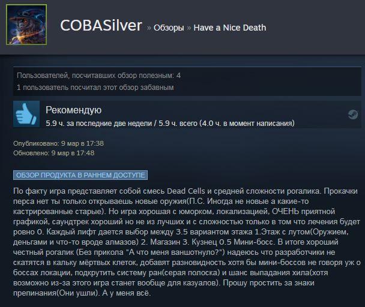This screenshot has width=365, height=307.
Task: Click the » separator before Have a Nice Death
Action: tap(189, 28)
